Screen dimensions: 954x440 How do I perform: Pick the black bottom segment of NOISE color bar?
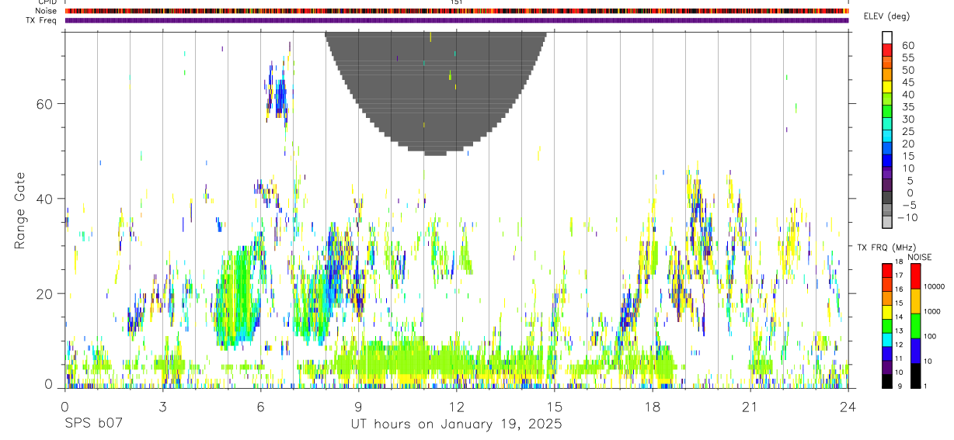point(915,376)
